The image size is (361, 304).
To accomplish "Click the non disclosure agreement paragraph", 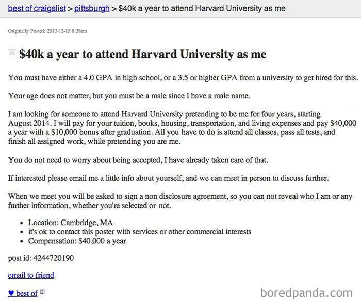I will pyautogui.click(x=180, y=201).
